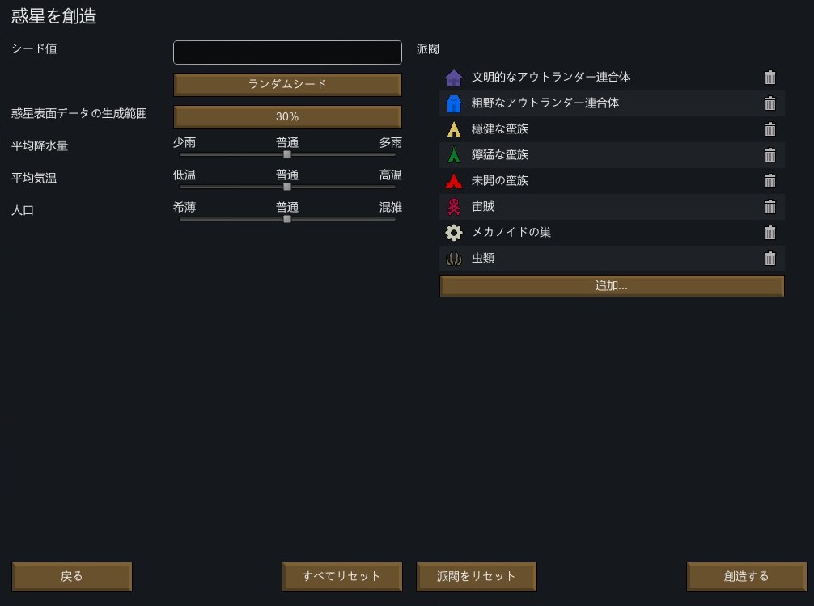Viewport: 814px width, 606px height.
Task: Delete the メカノイドの巣 faction entry
Action: [x=769, y=233]
